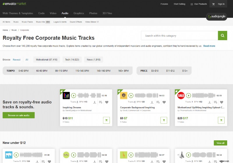Select the 110-140 BPM tempo filter
This screenshot has width=233, height=163.
(x=82, y=71)
